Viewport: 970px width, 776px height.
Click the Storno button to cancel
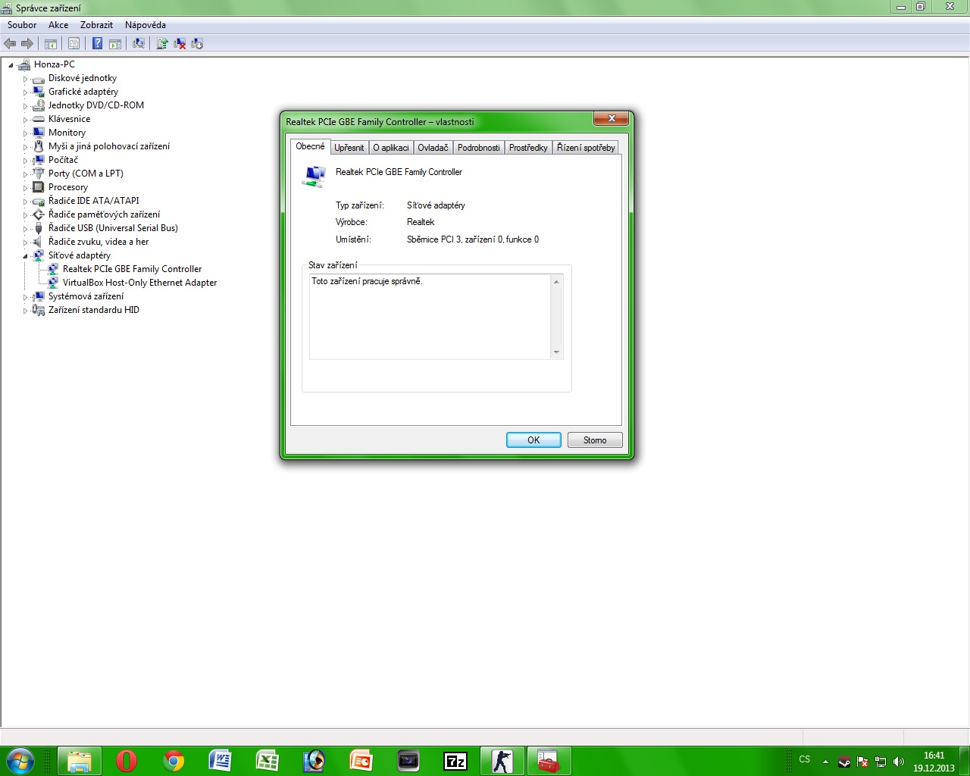point(594,440)
